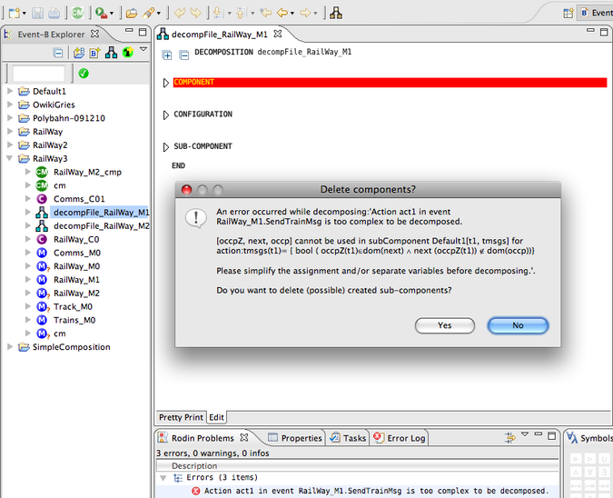Collapse the Errors (3 items) group
Image resolution: width=613 pixels, height=498 pixels.
(163, 478)
